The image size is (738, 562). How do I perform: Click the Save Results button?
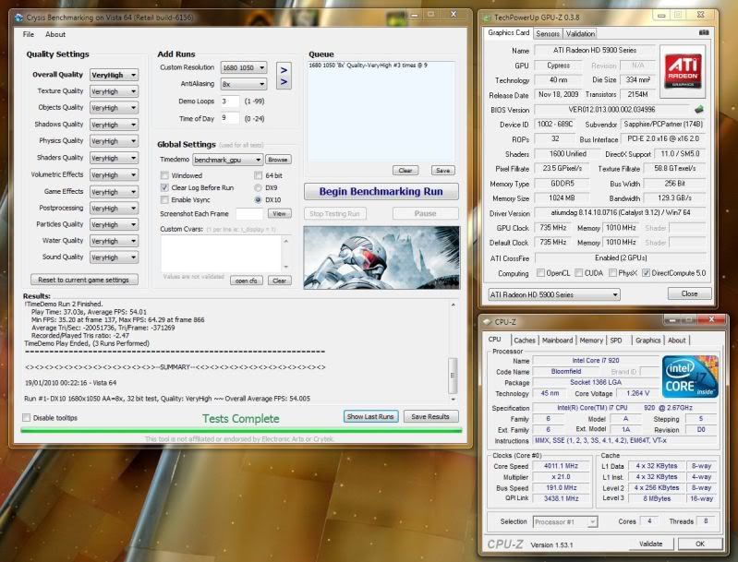pos(430,417)
